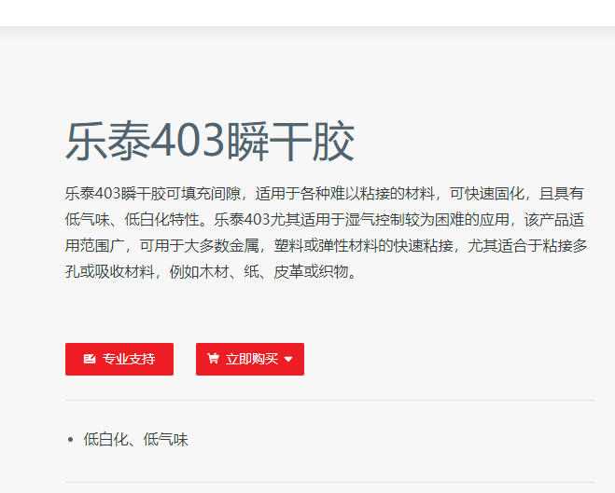The height and width of the screenshot is (493, 615).
Task: Click the 专业支持 red button
Action: (x=119, y=359)
